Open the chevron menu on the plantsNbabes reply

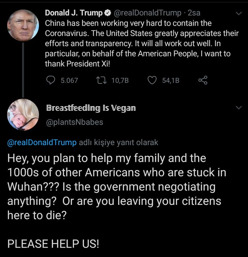coord(238,108)
